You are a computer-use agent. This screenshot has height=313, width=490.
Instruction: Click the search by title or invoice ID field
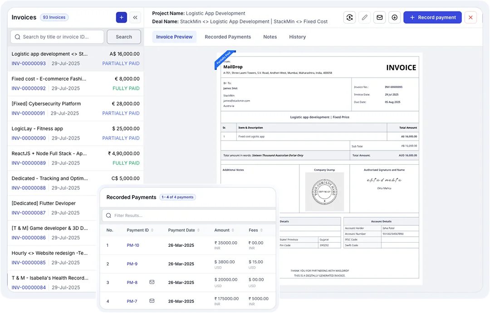[57, 37]
